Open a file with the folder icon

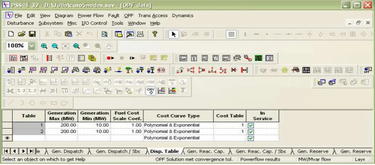coord(21,34)
